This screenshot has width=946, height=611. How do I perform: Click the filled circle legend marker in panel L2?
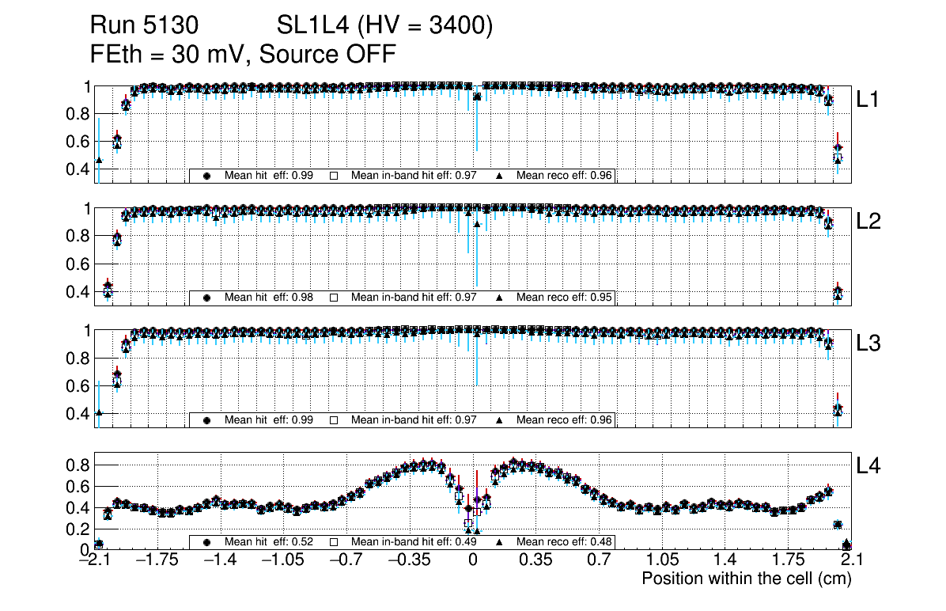pyautogui.click(x=207, y=298)
